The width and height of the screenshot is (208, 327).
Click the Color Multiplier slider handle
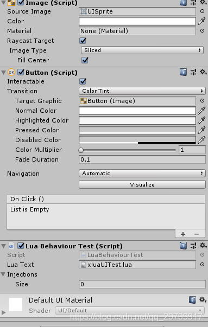click(x=81, y=150)
